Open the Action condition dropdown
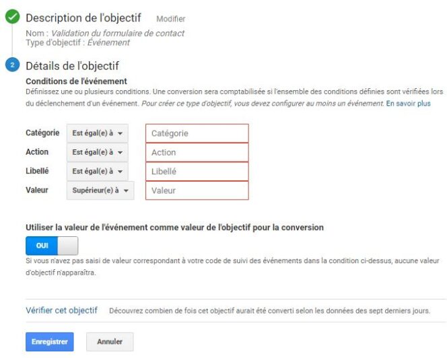 pos(97,152)
